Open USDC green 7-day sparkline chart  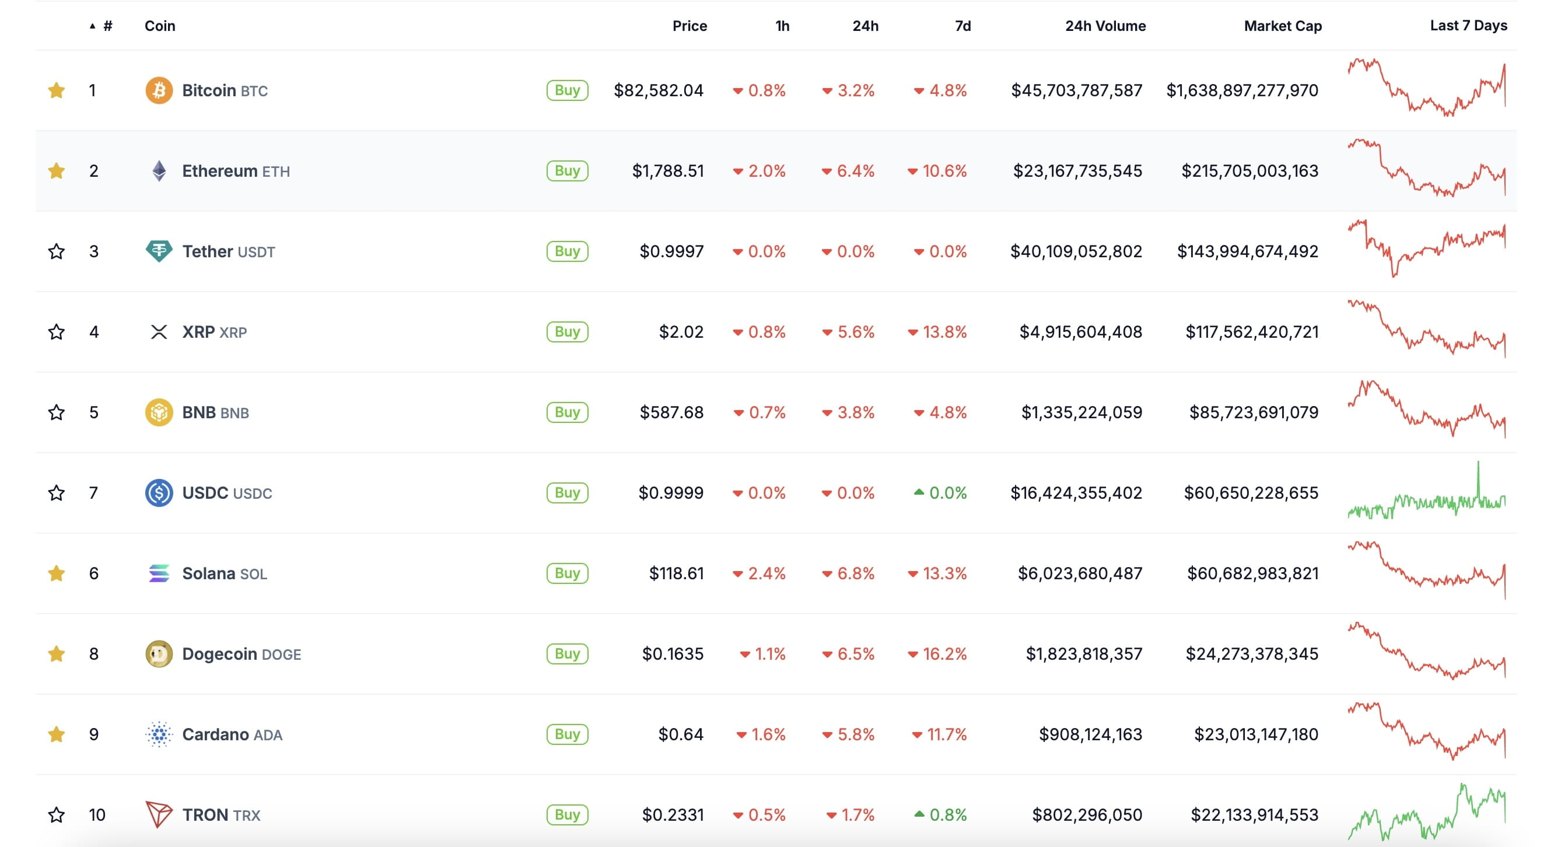pos(1426,493)
